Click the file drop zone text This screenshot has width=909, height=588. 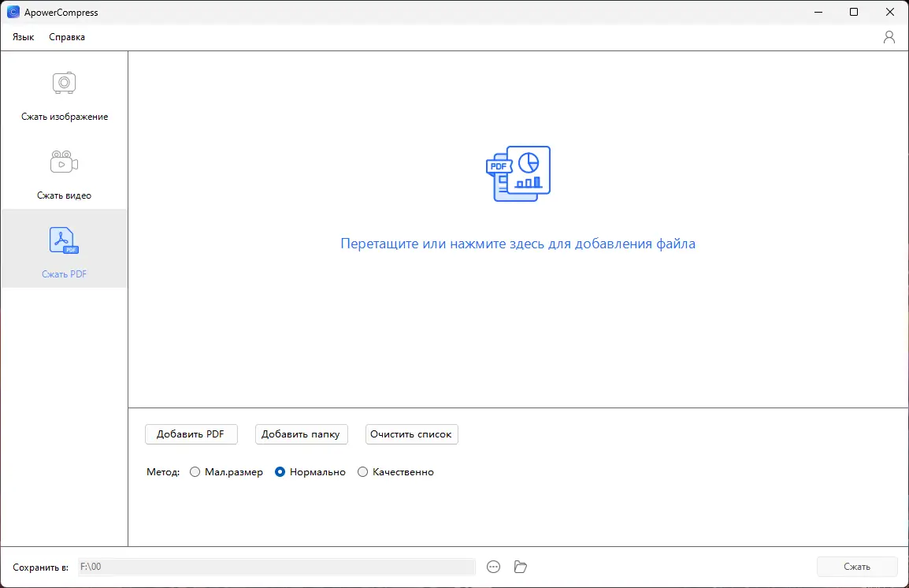[518, 244]
